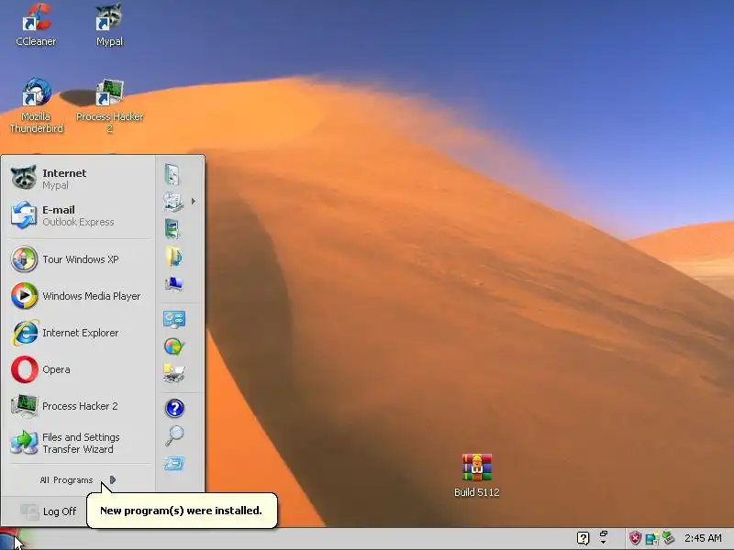Image resolution: width=734 pixels, height=550 pixels.
Task: Open the Mypal desktop shortcut
Action: [x=109, y=25]
